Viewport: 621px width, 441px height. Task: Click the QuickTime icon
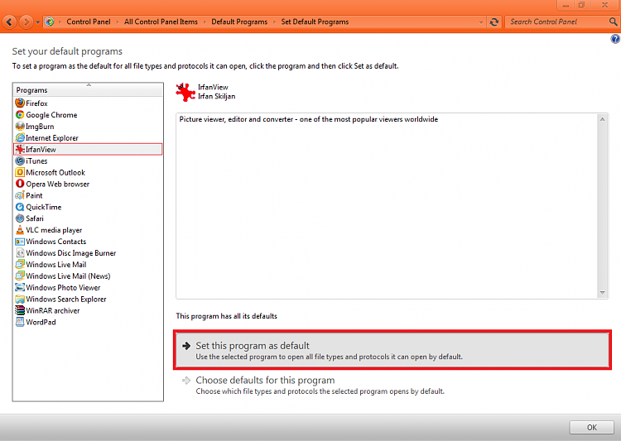(x=20, y=206)
